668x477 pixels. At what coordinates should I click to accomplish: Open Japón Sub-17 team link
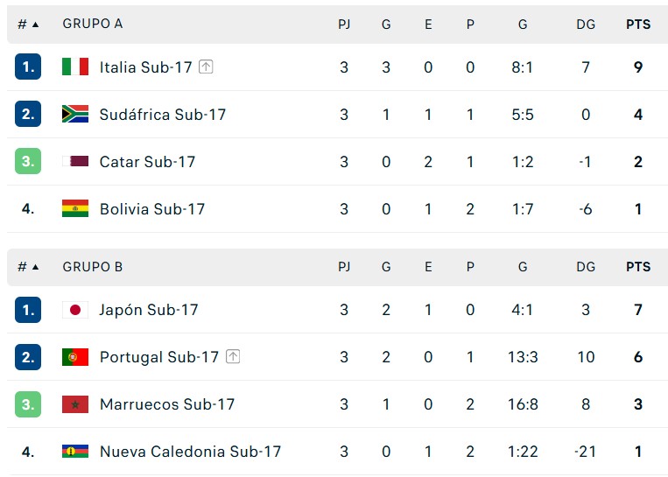click(x=149, y=310)
